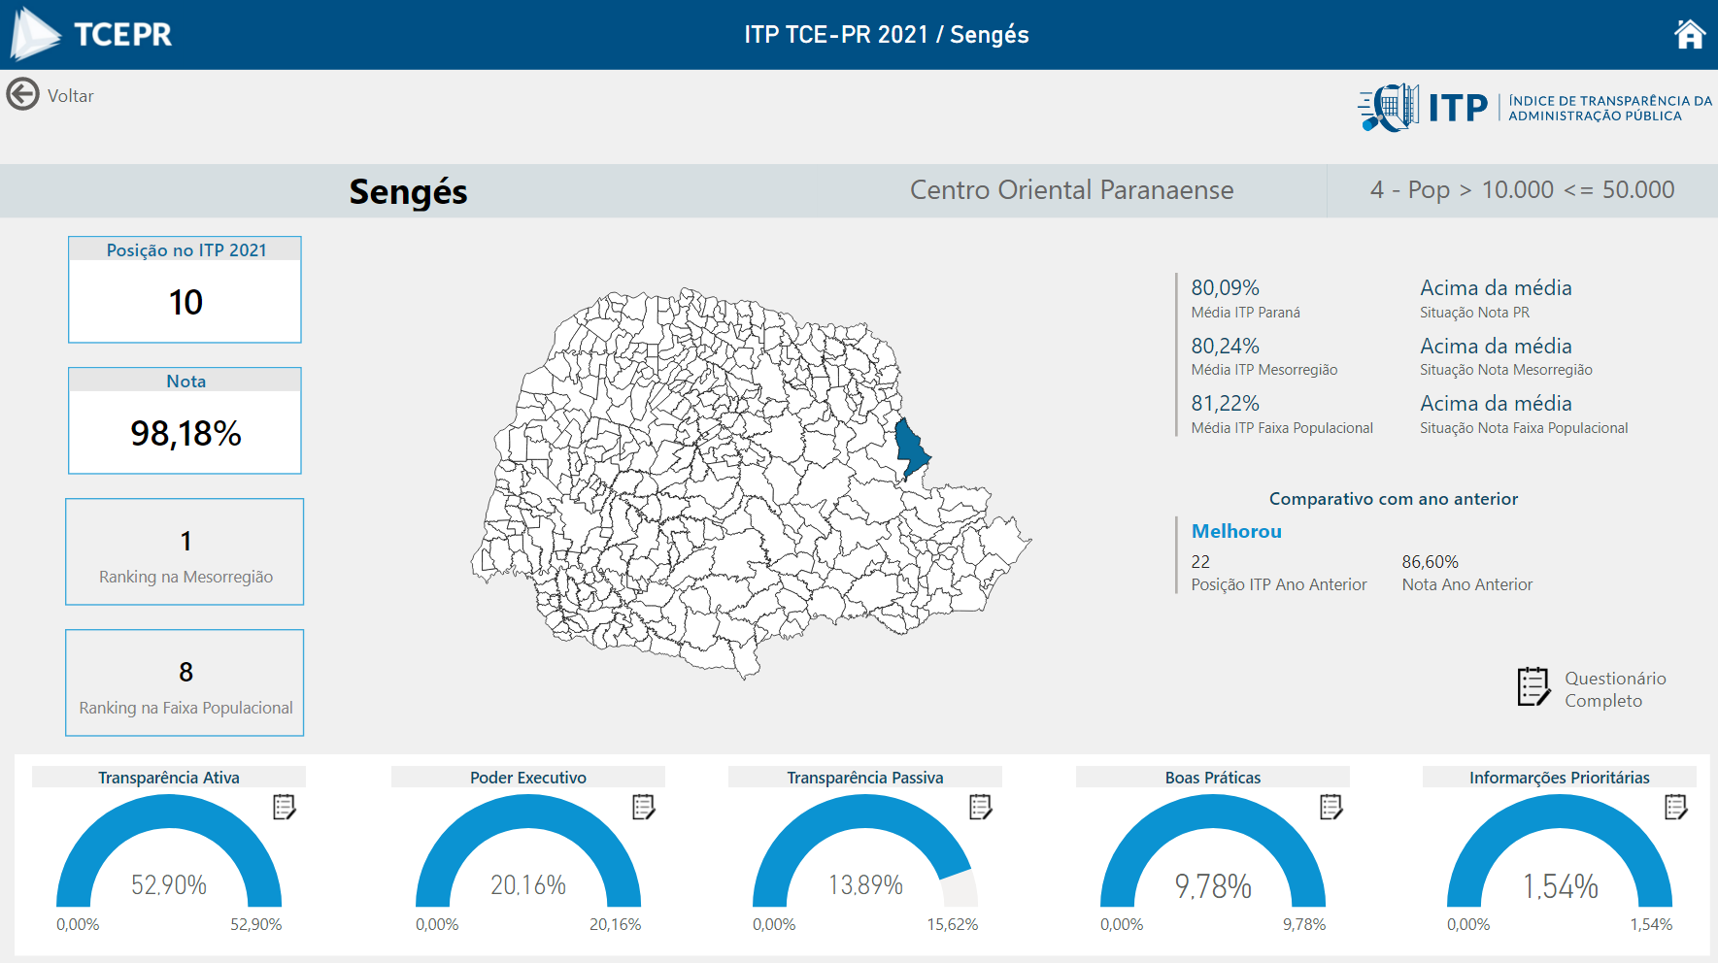Click the 52,90% gauge center value
The height and width of the screenshot is (963, 1718).
click(x=169, y=885)
